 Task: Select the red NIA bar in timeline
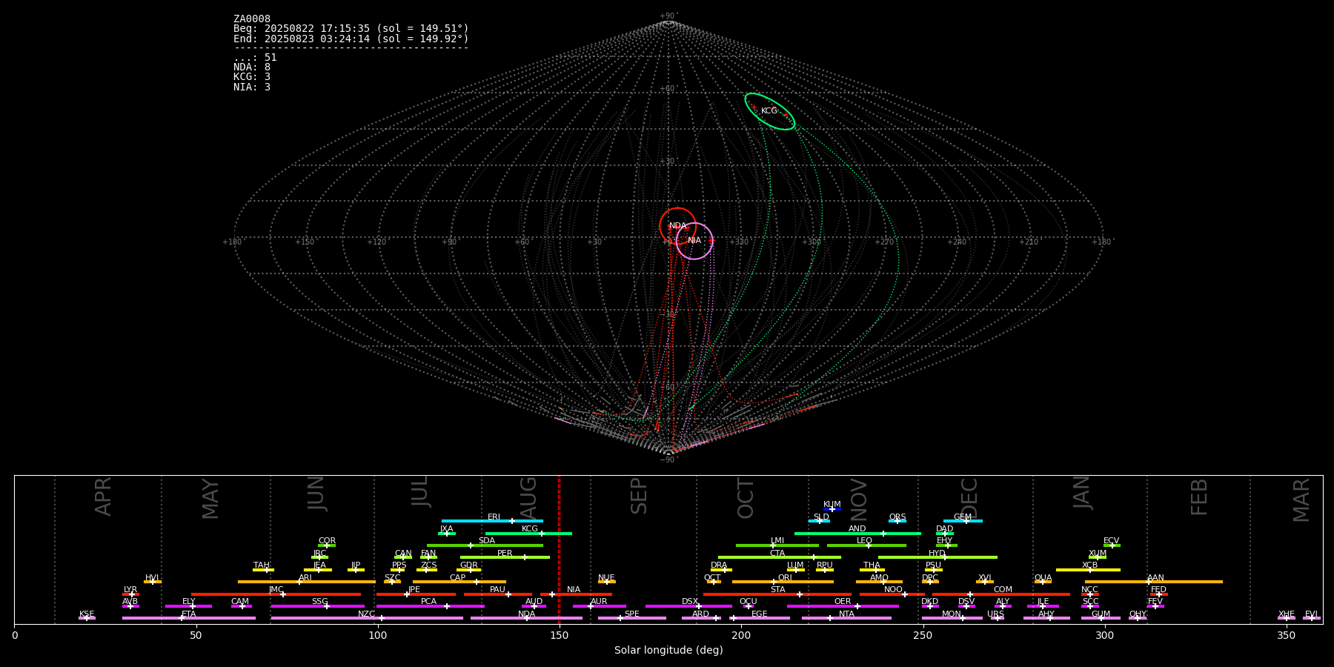576,594
